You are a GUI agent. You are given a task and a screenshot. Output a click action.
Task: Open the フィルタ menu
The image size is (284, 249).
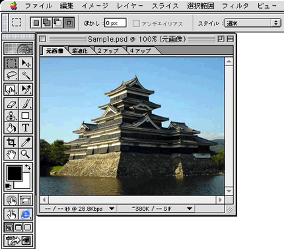tap(235, 6)
